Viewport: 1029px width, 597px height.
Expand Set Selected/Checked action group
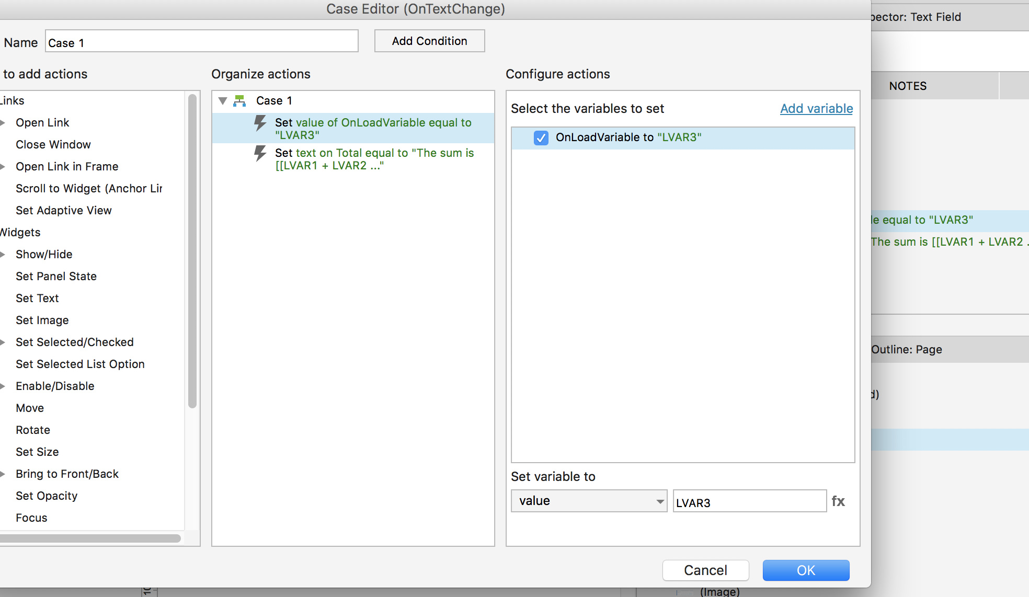coord(3,342)
